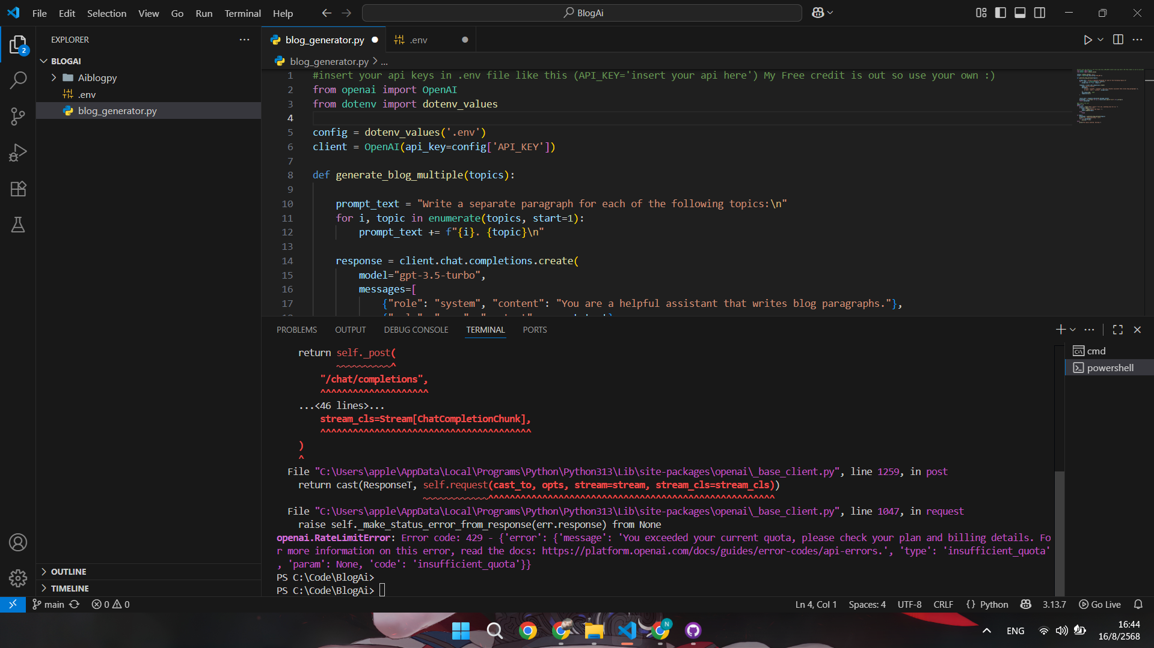Image resolution: width=1154 pixels, height=648 pixels.
Task: Open the Testing flask view
Action: click(x=18, y=225)
